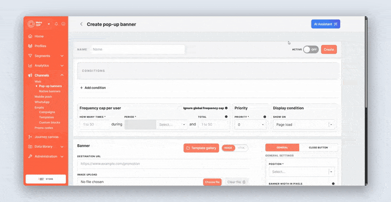Collapse the Channels menu chevron

coord(62,75)
